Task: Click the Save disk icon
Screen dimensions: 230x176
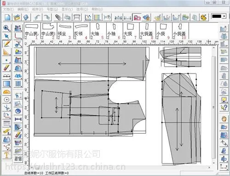Action: click(x=26, y=17)
